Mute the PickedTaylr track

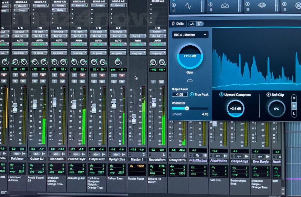point(83,82)
